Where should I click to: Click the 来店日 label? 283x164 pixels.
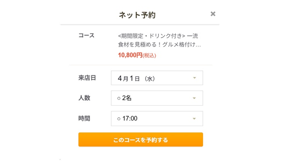click(x=87, y=78)
